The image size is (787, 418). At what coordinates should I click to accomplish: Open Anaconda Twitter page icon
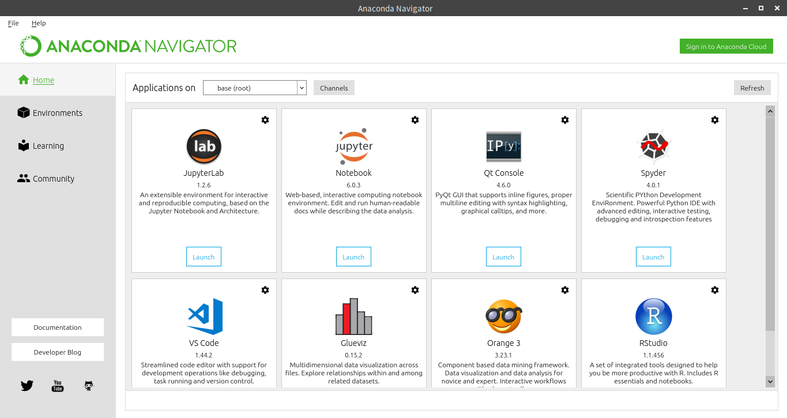click(x=27, y=386)
